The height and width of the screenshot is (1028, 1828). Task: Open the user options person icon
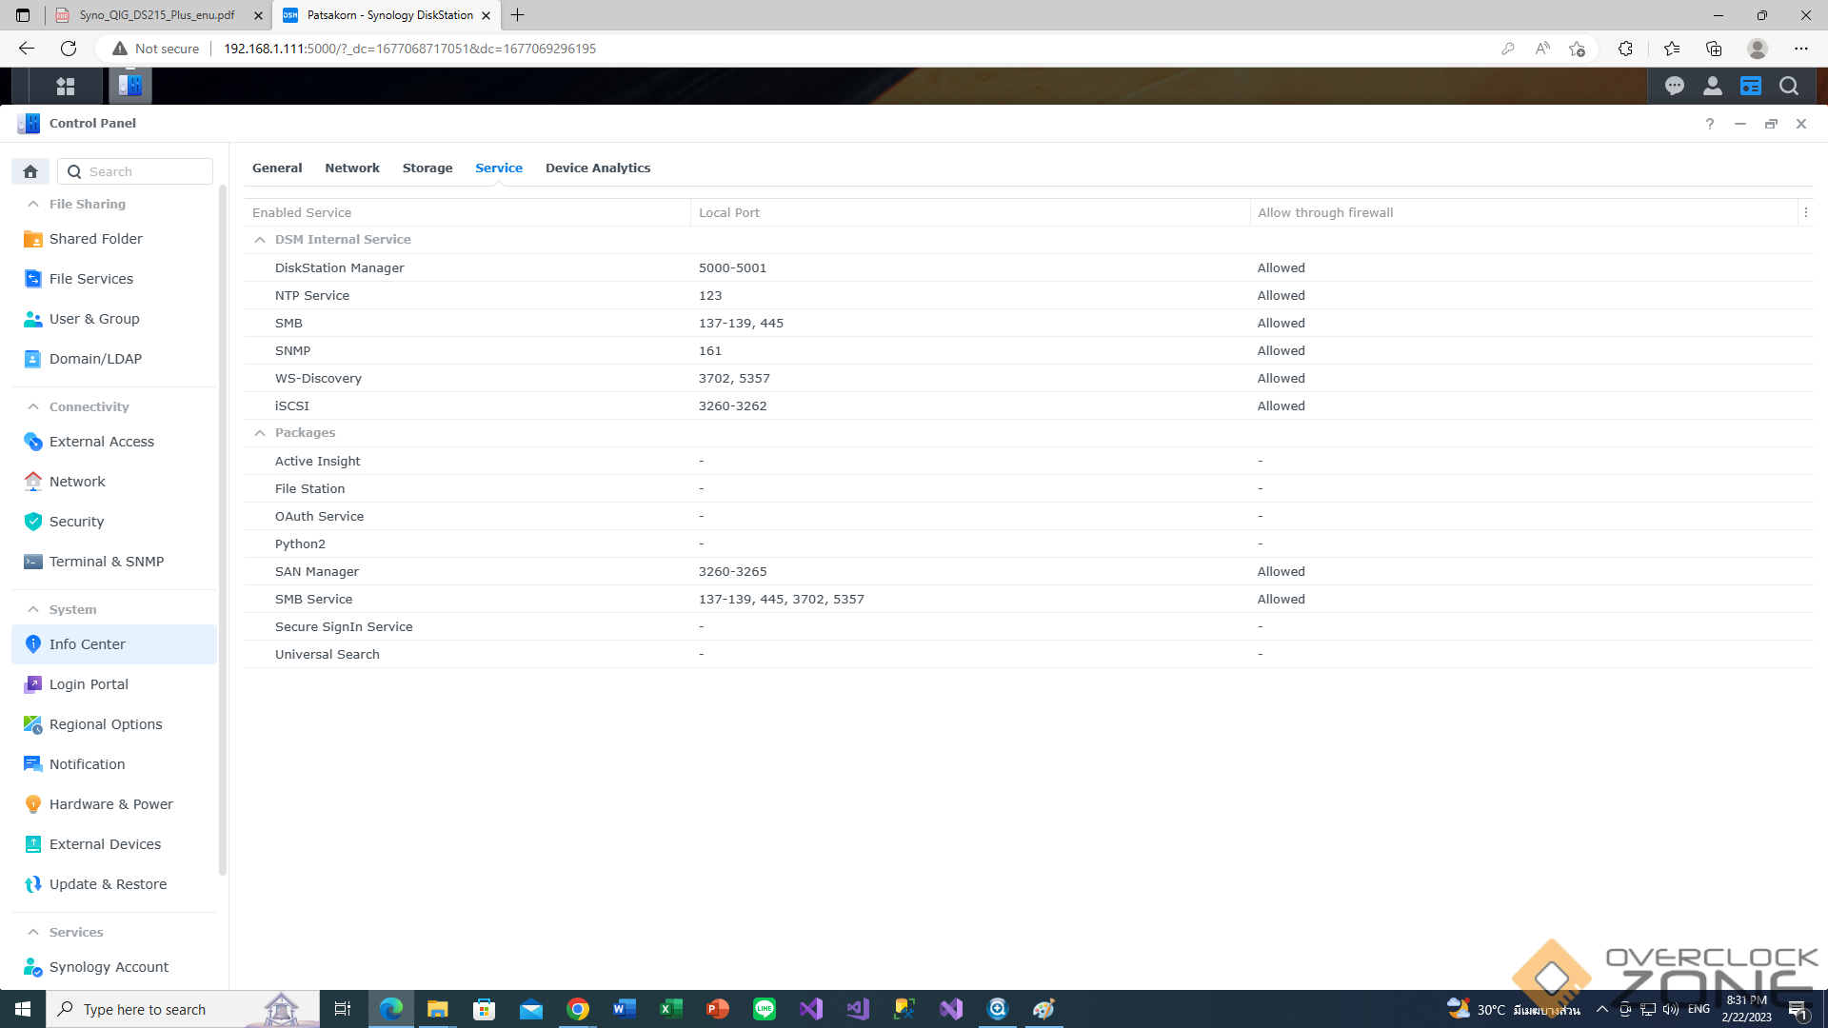1712,87
